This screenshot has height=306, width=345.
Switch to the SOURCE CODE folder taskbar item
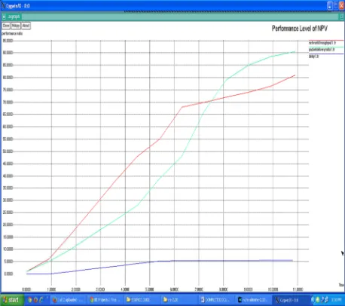[142, 300]
